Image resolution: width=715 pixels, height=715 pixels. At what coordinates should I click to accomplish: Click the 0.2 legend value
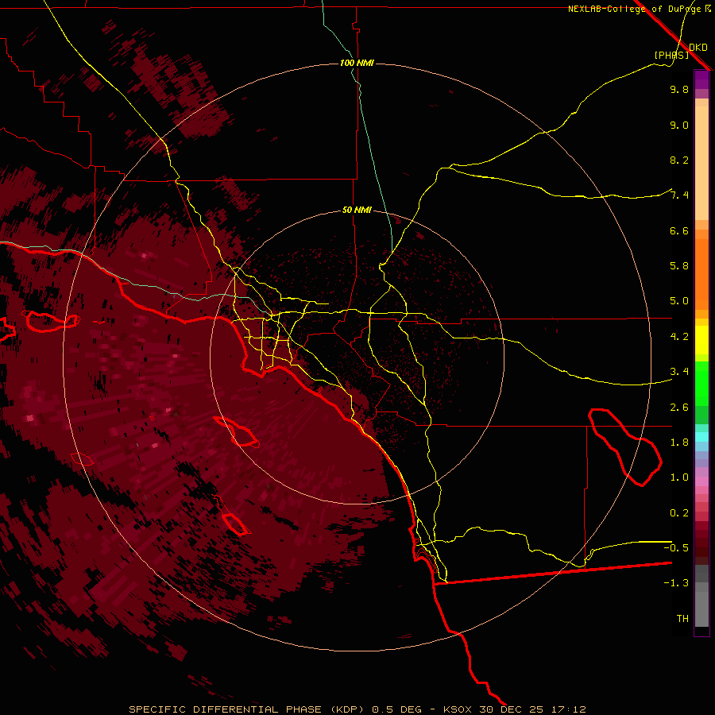(x=679, y=513)
